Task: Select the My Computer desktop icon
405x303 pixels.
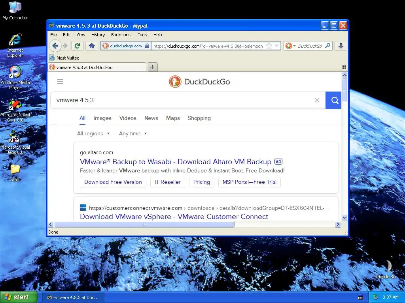Action: 15,11
